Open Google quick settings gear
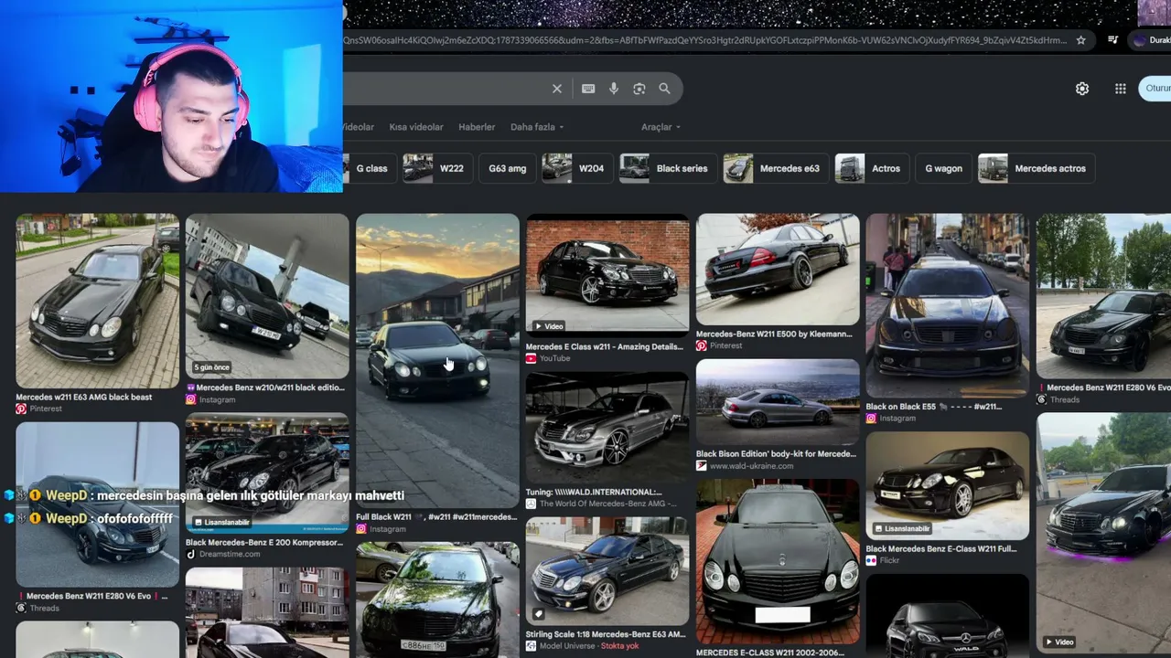The image size is (1171, 658). pos(1082,89)
